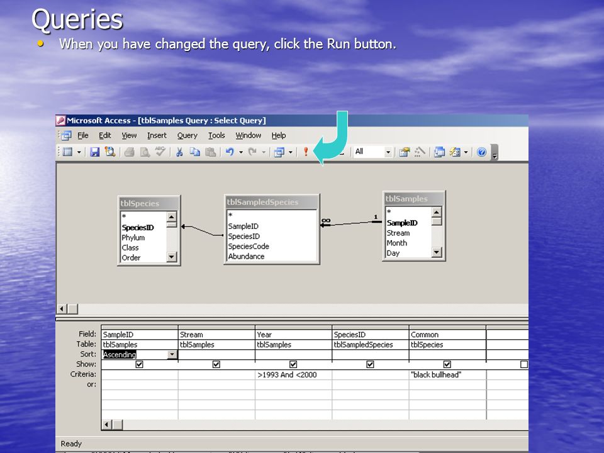604x453 pixels.
Task: Open the toolbar options overflow arrow
Action: (x=495, y=152)
